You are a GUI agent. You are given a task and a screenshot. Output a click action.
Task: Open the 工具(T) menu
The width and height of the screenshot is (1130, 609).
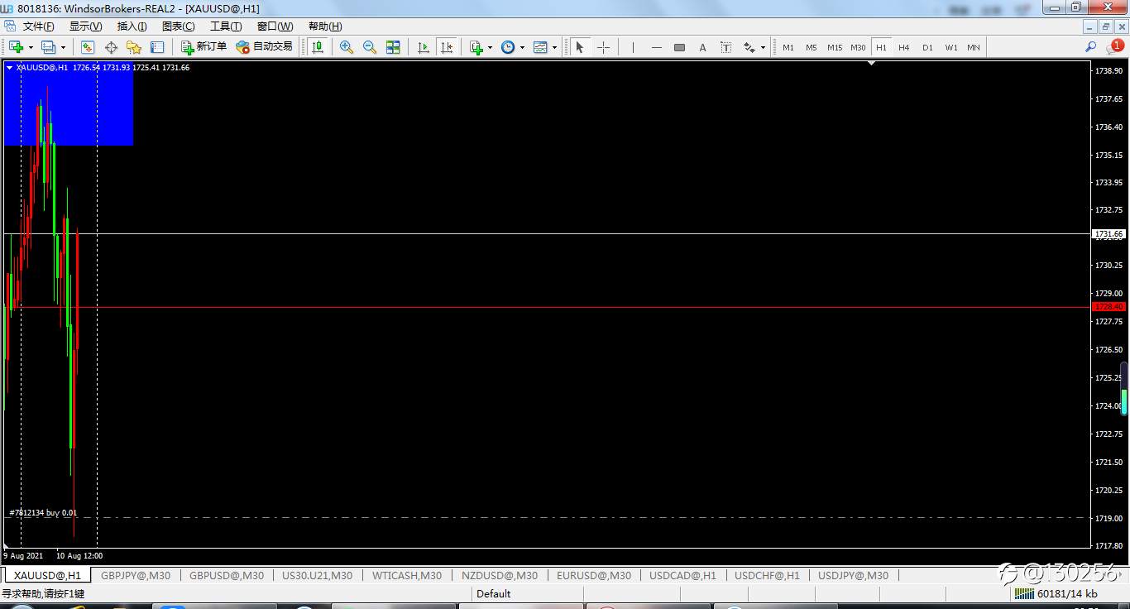tap(226, 26)
